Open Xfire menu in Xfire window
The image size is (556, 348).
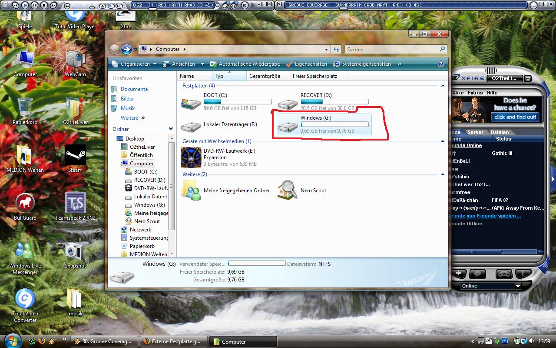coord(458,93)
